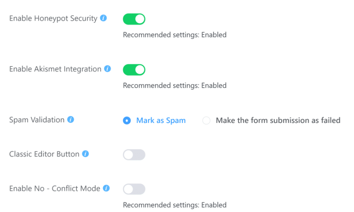
Task: Click the info icon beside Enable Akismet Integration
Action: point(108,69)
